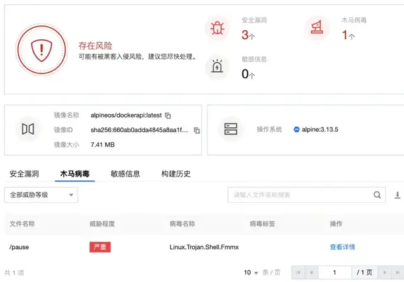Click the 威胁程度 column header
The height and width of the screenshot is (282, 404).
tap(102, 224)
